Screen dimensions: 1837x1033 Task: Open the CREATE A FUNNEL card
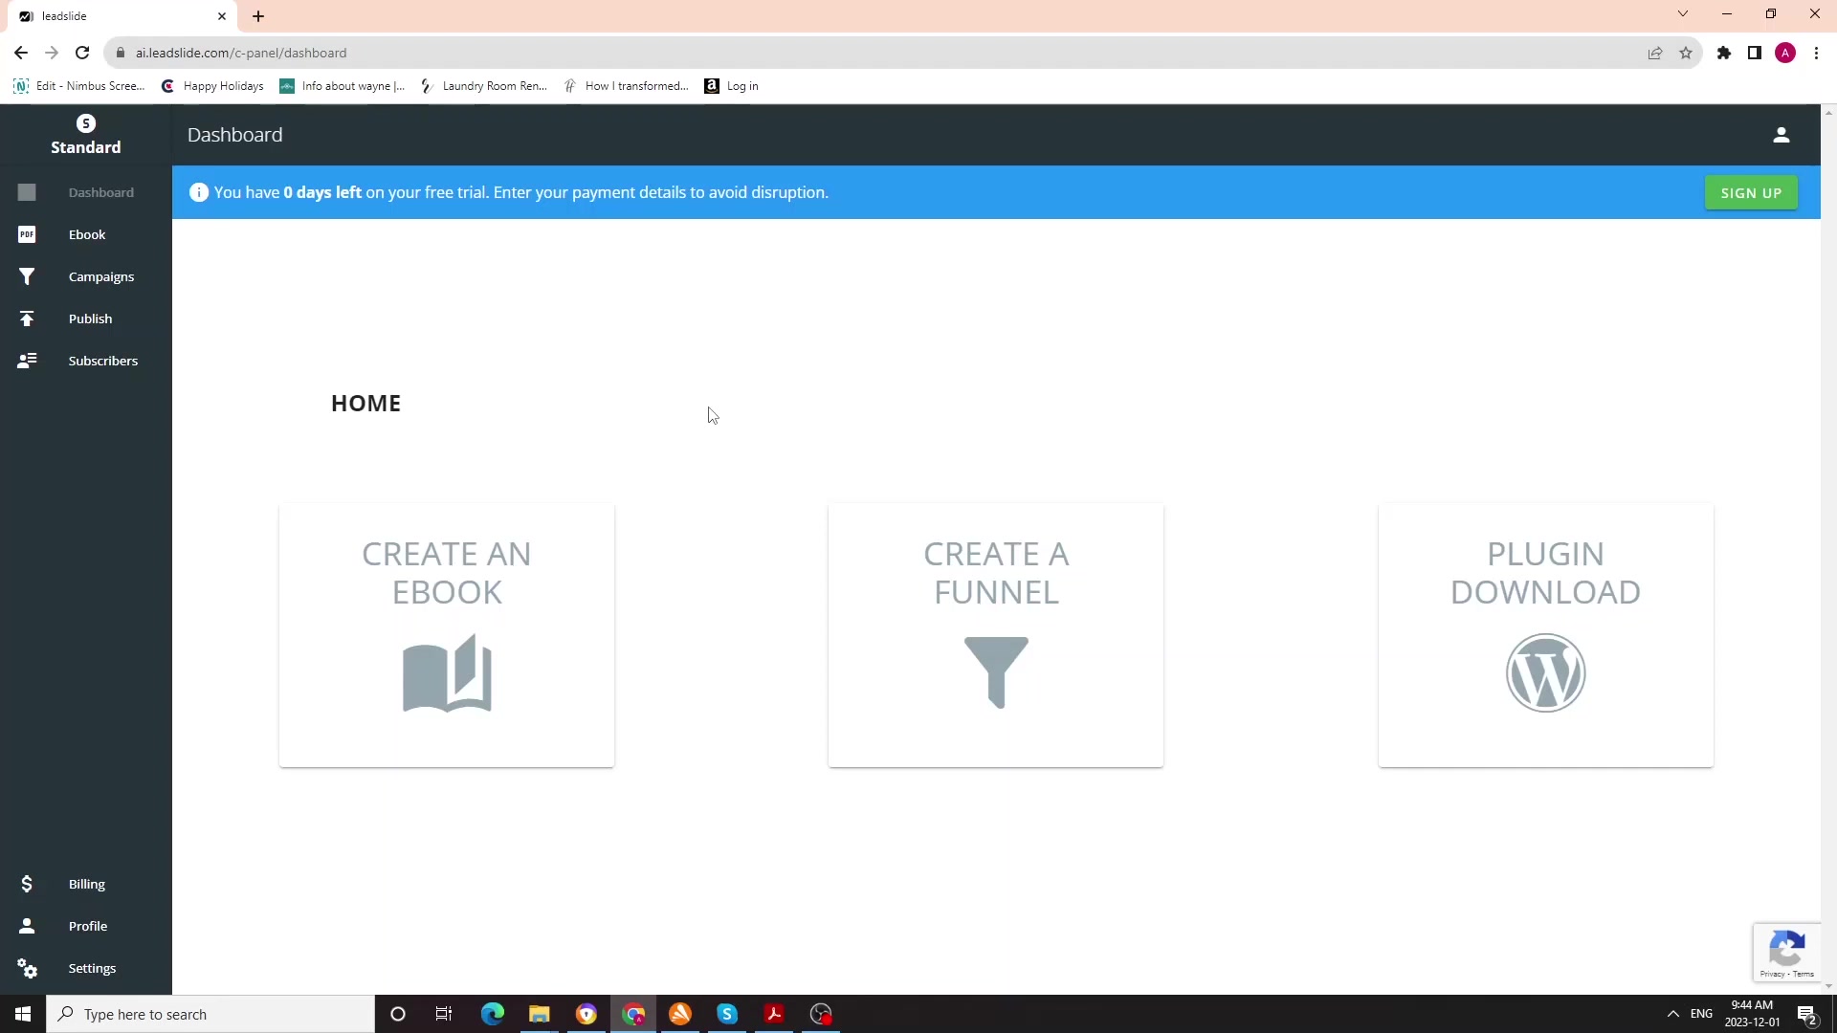(996, 635)
